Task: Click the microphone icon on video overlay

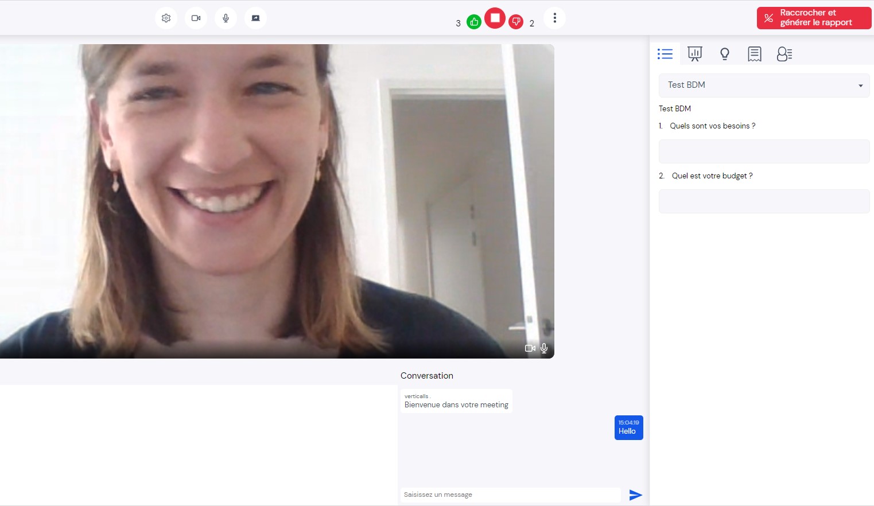Action: 544,348
